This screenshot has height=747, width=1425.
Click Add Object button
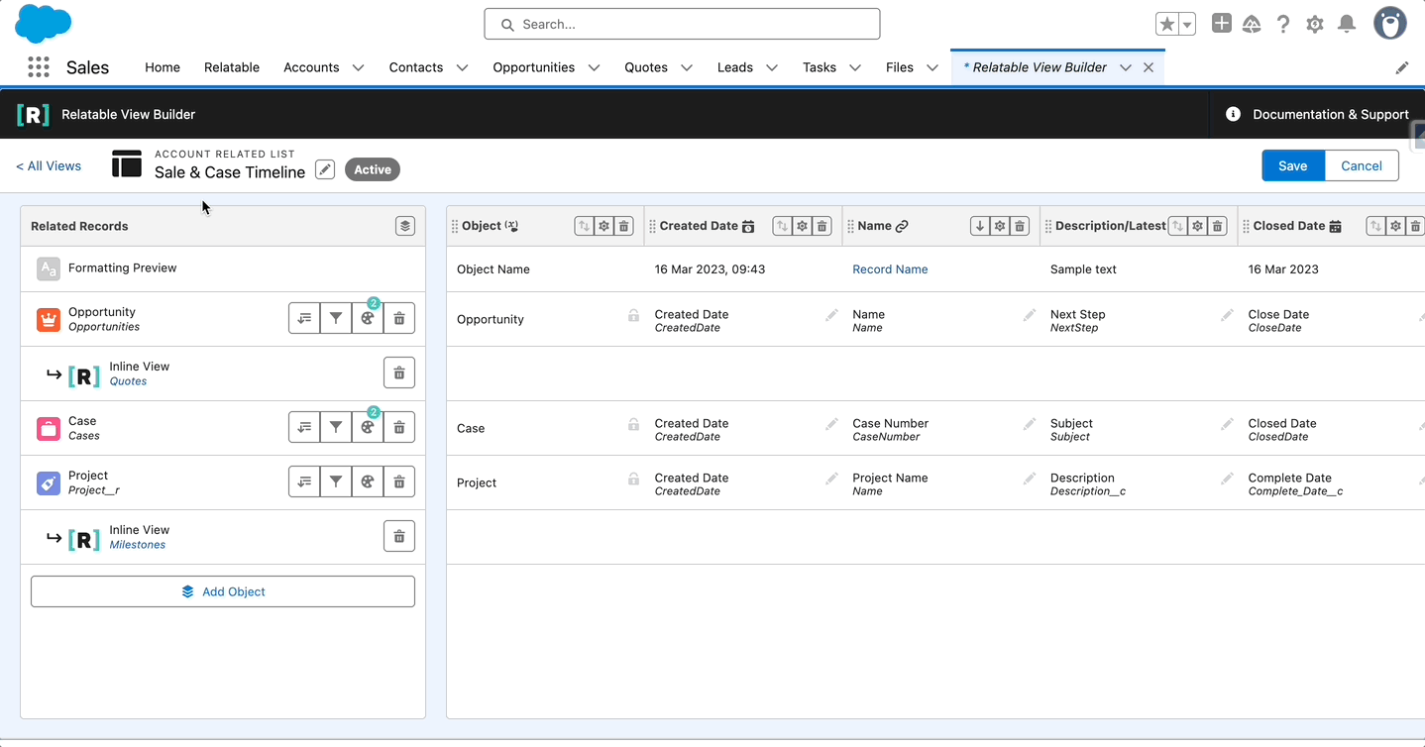click(223, 591)
